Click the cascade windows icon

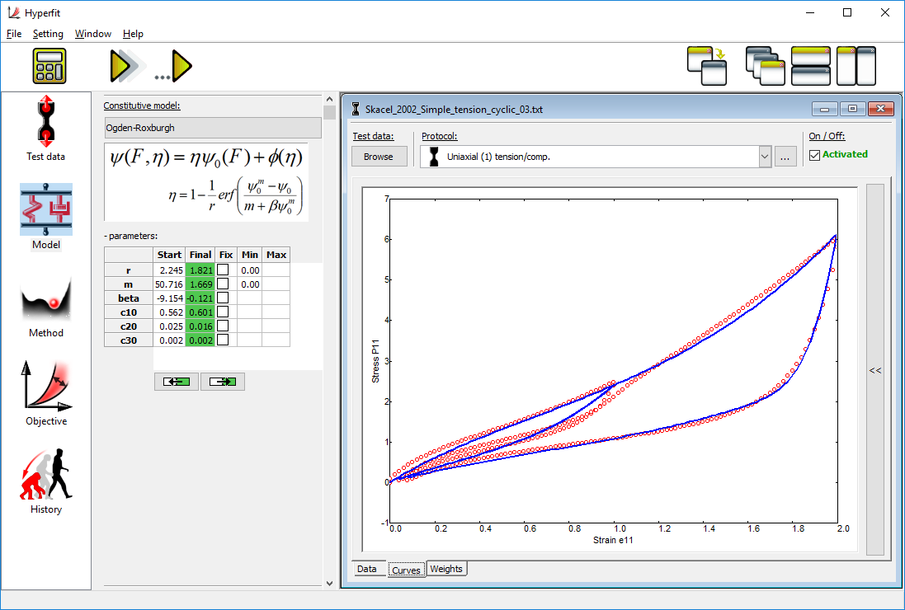pyautogui.click(x=765, y=66)
